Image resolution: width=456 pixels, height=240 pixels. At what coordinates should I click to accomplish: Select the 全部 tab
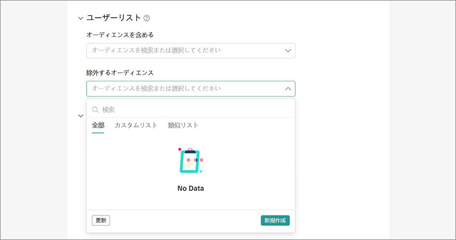coord(98,125)
